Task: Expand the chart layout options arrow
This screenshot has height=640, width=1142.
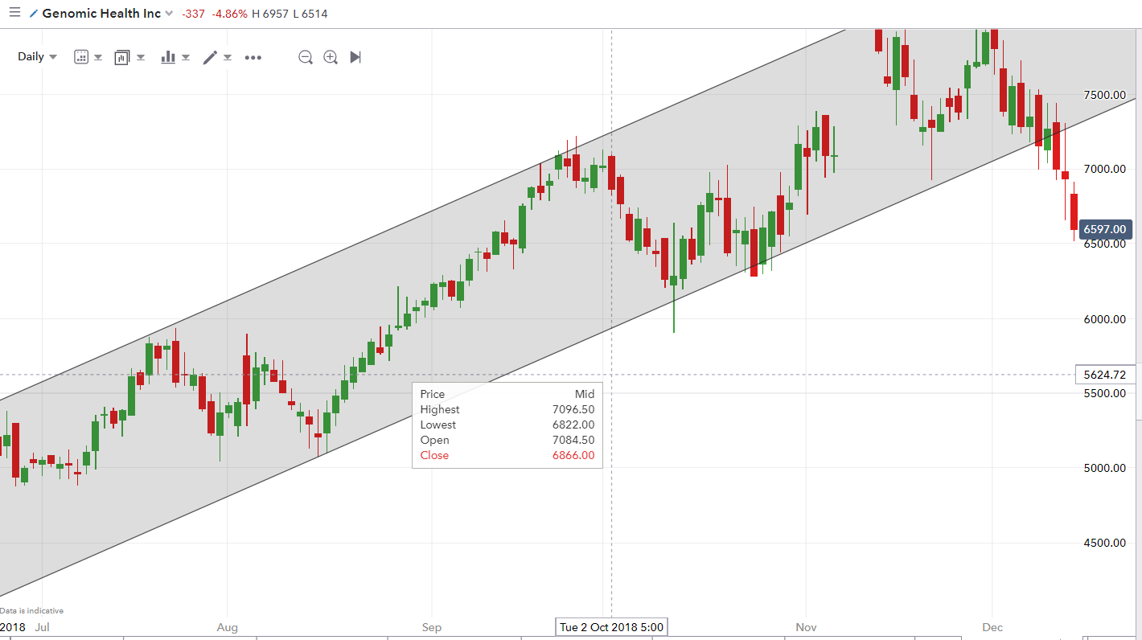Action: (x=141, y=57)
